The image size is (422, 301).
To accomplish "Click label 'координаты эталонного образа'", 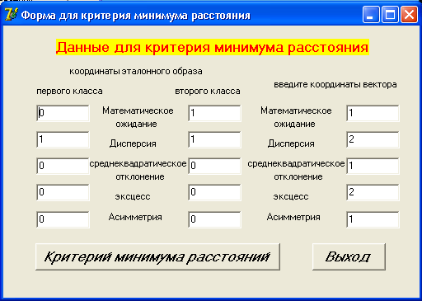I will click(136, 72).
